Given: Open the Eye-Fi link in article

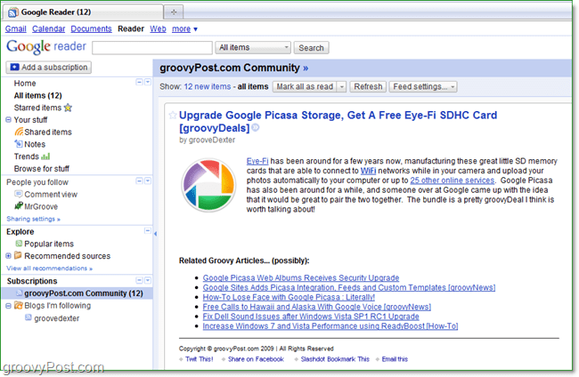Looking at the screenshot, I should [257, 161].
